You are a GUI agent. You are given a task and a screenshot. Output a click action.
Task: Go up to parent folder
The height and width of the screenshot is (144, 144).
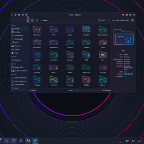point(22,21)
